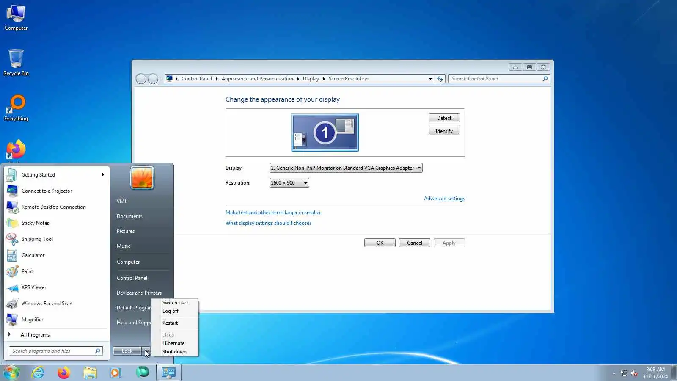Choose Restart from the power menu
The width and height of the screenshot is (677, 381).
(x=170, y=323)
